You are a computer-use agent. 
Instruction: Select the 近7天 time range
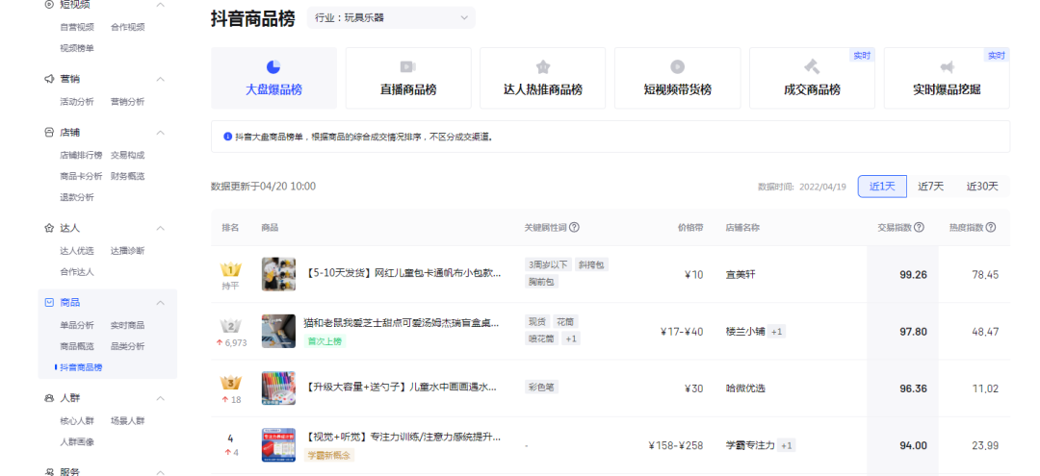tap(930, 187)
